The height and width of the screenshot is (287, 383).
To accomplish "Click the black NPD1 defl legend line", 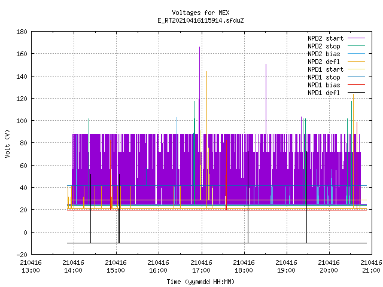I will pyautogui.click(x=356, y=93).
